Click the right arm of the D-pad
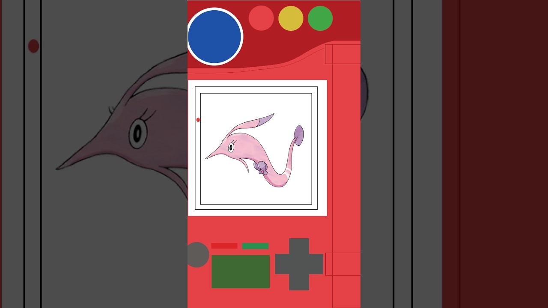The width and height of the screenshot is (548, 308). (x=316, y=264)
